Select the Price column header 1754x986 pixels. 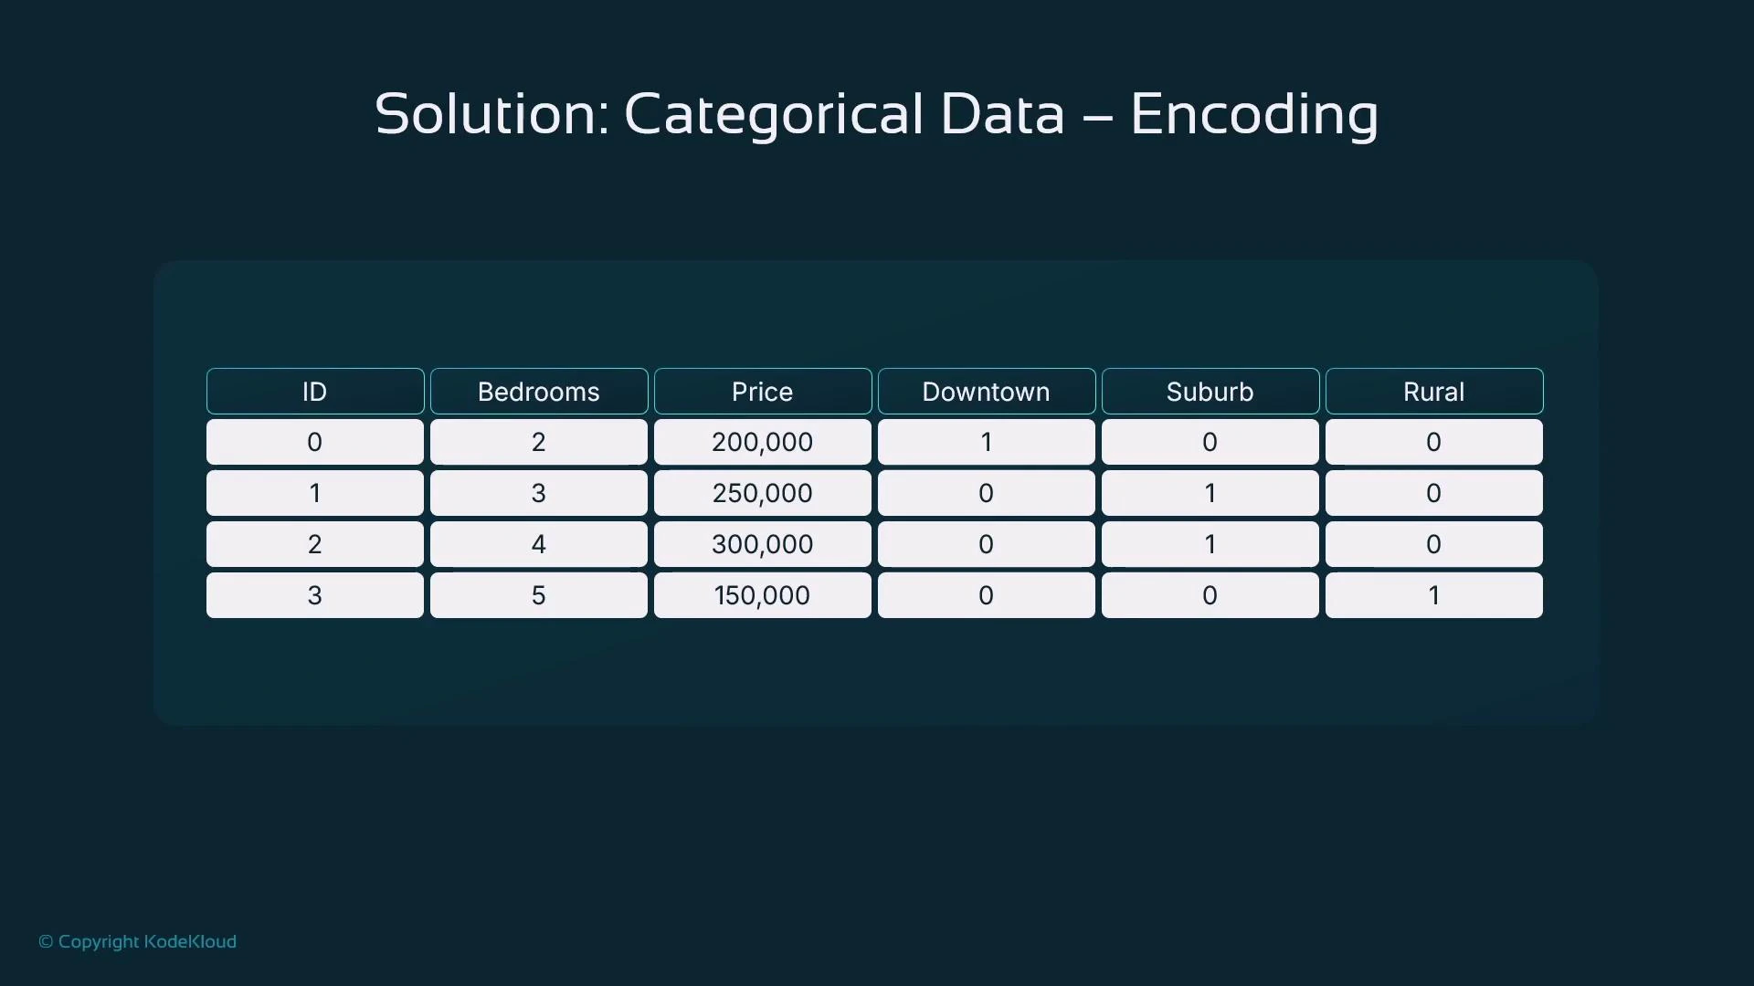tap(762, 391)
